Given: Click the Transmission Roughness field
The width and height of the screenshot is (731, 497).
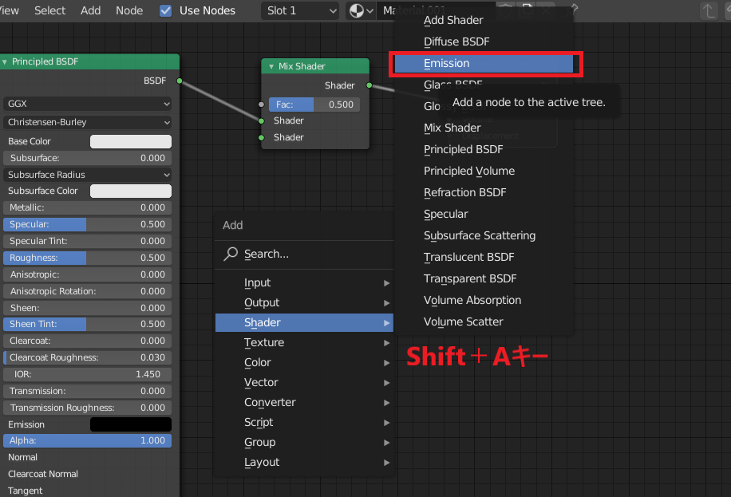Looking at the screenshot, I should pyautogui.click(x=88, y=408).
